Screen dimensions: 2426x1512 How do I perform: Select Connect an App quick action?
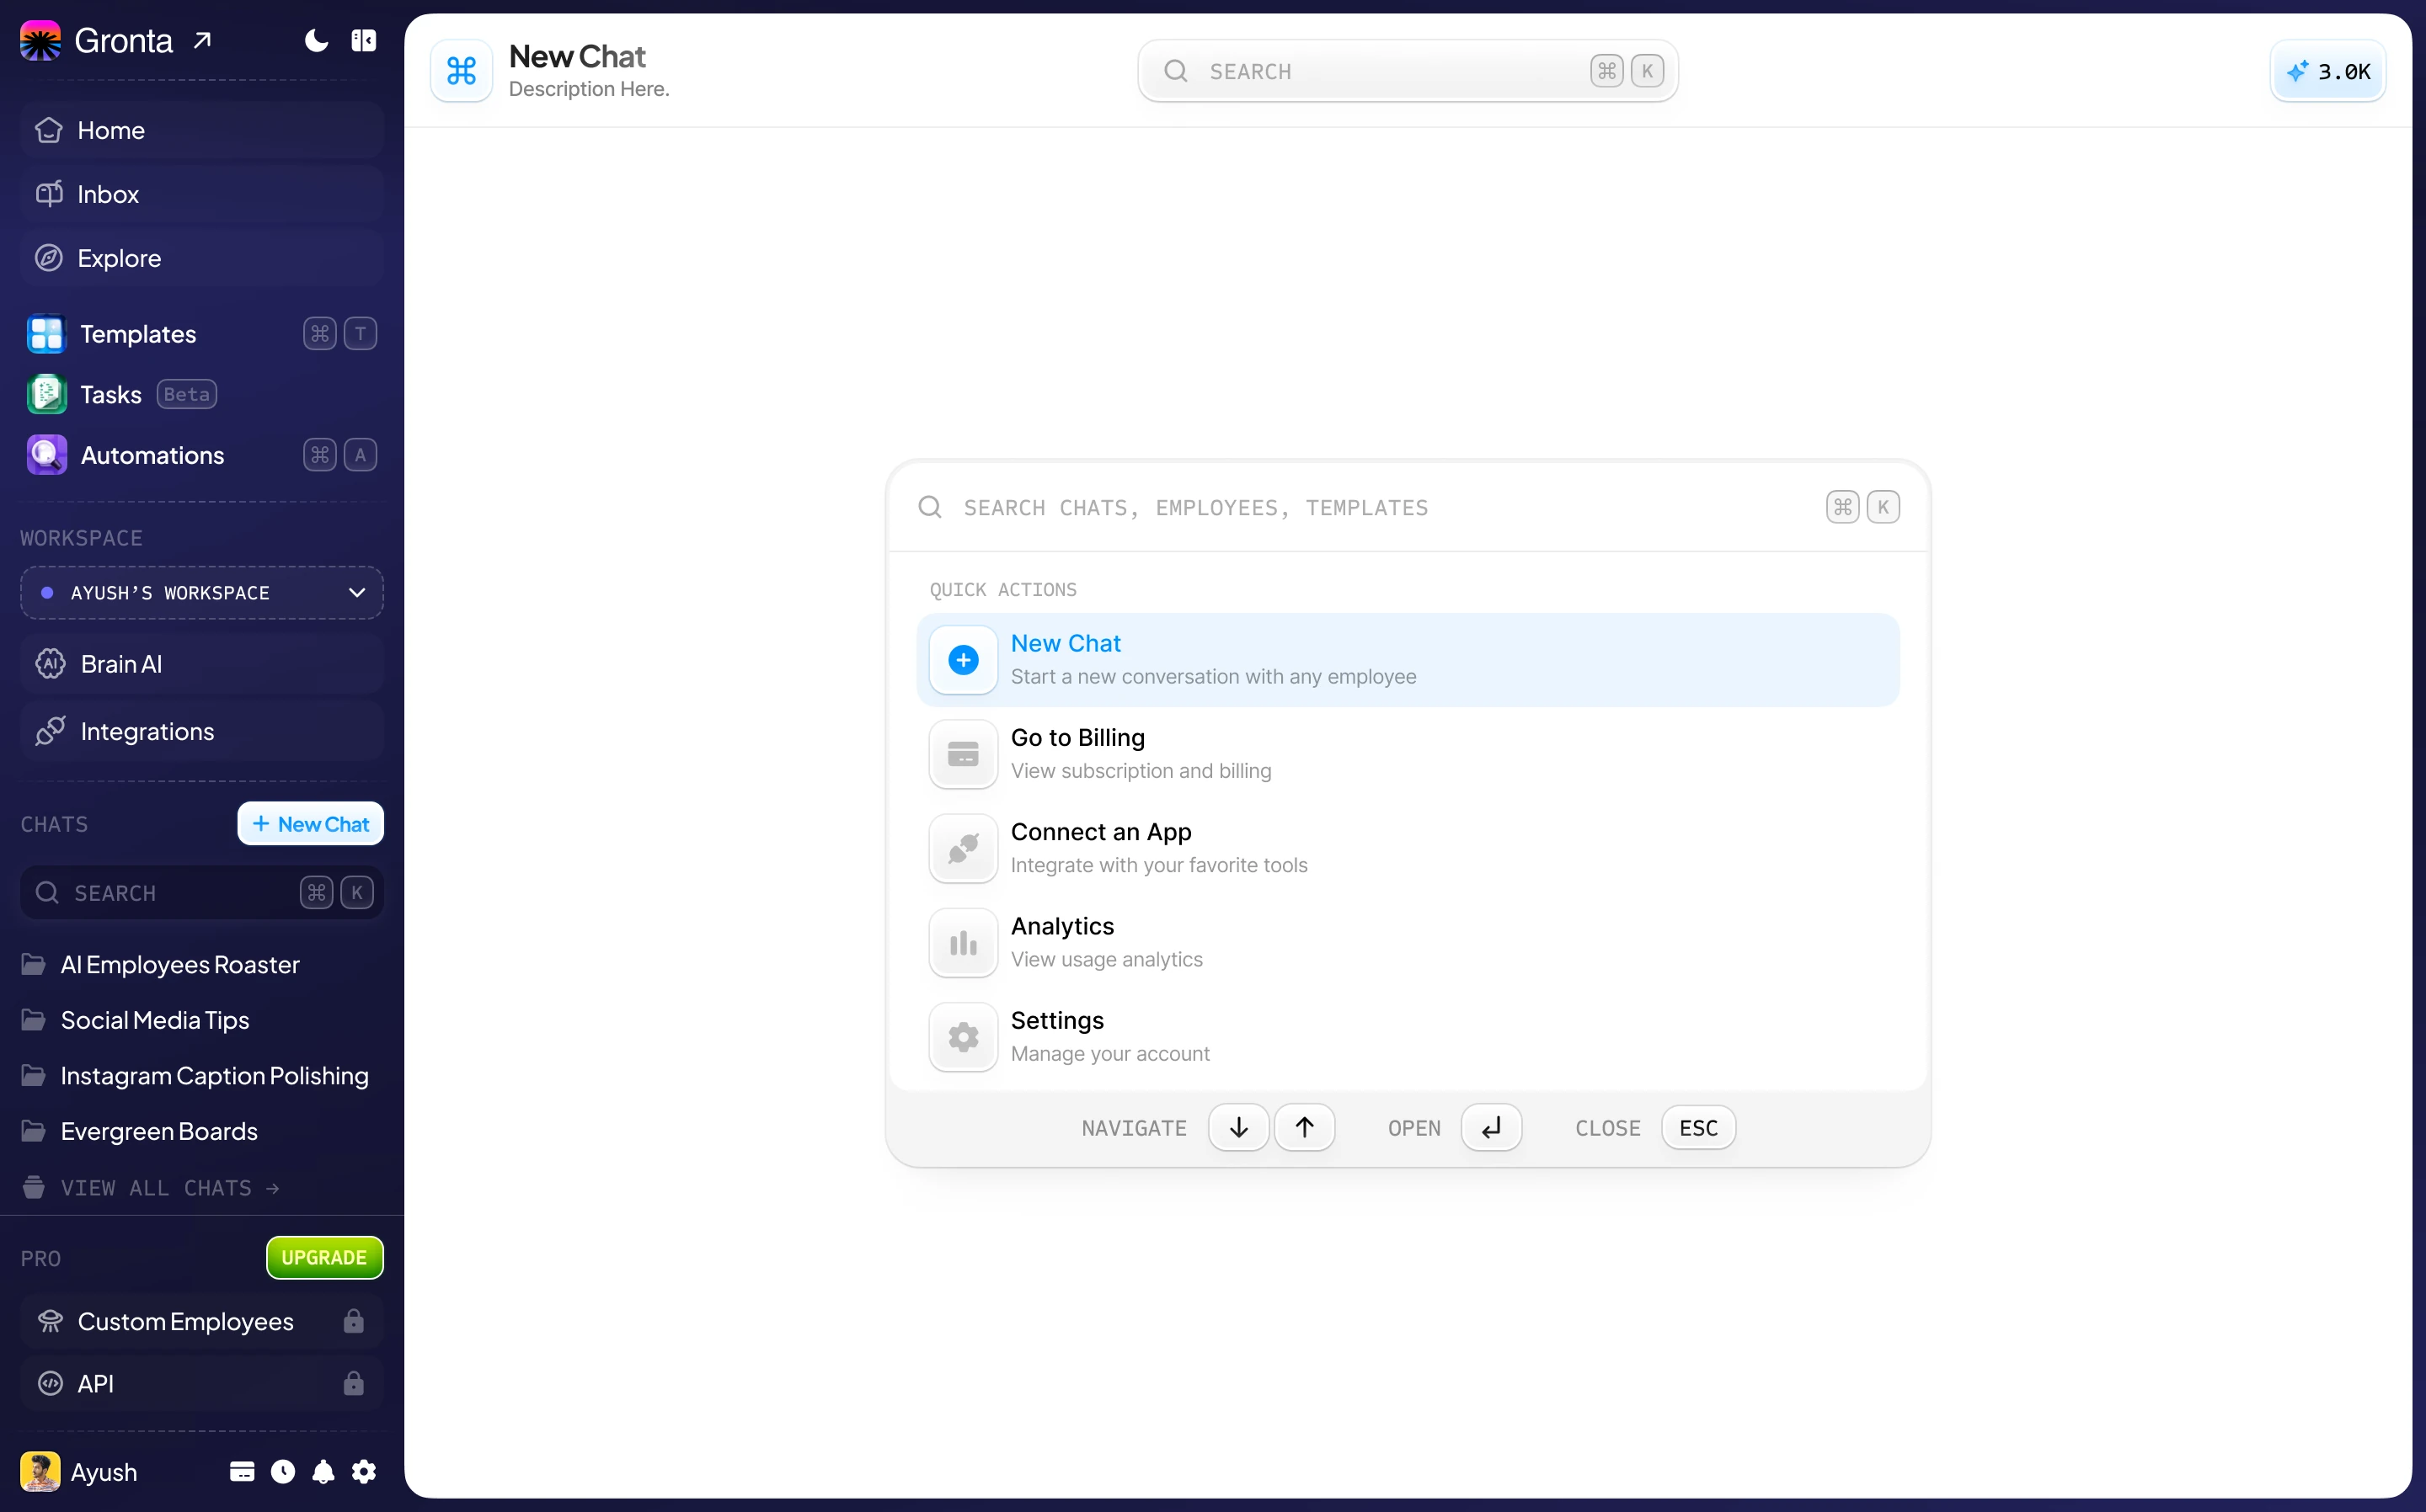click(1408, 849)
